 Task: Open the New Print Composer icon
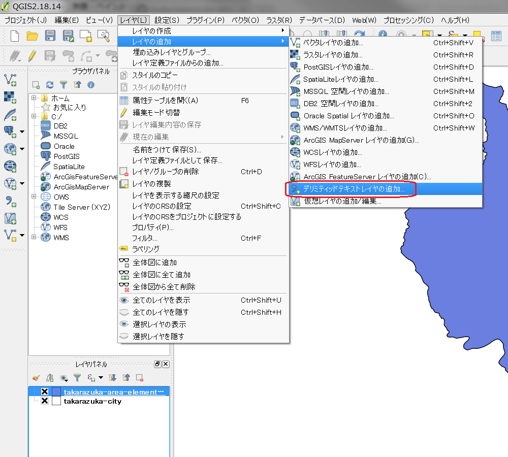[x=86, y=36]
